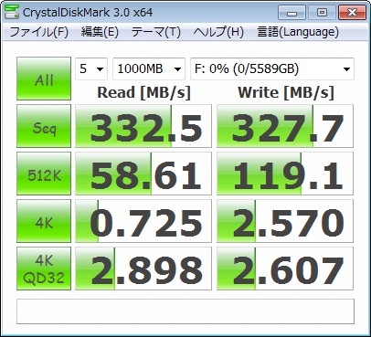
Task: Run all benchmarks with All button
Action: pos(44,79)
